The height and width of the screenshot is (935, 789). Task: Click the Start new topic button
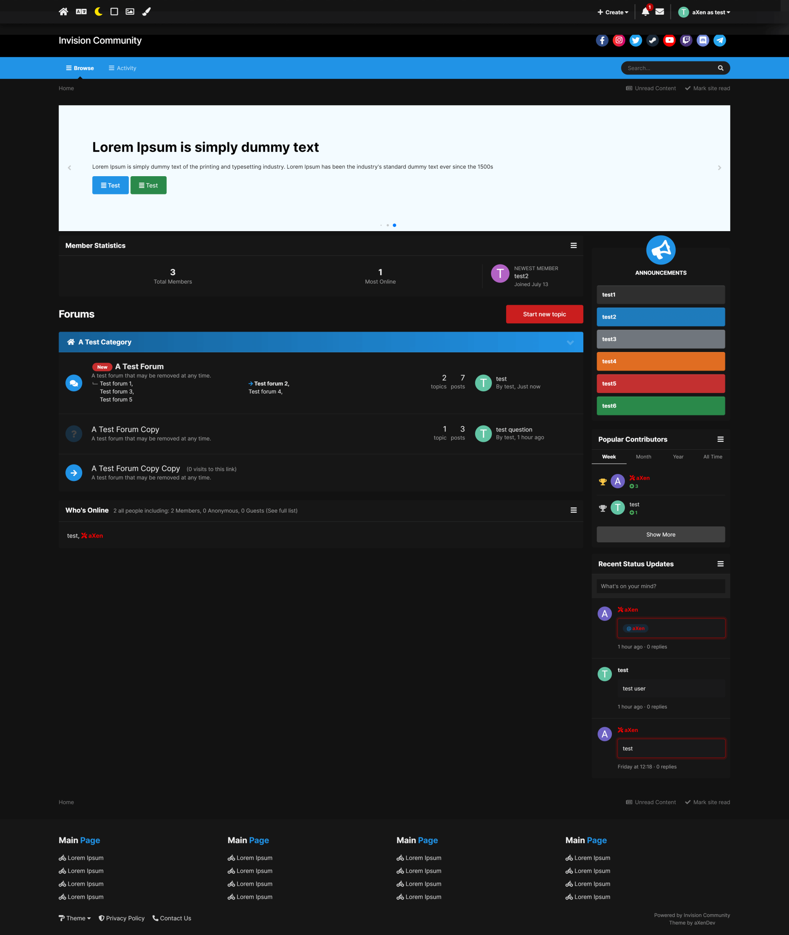(x=544, y=314)
